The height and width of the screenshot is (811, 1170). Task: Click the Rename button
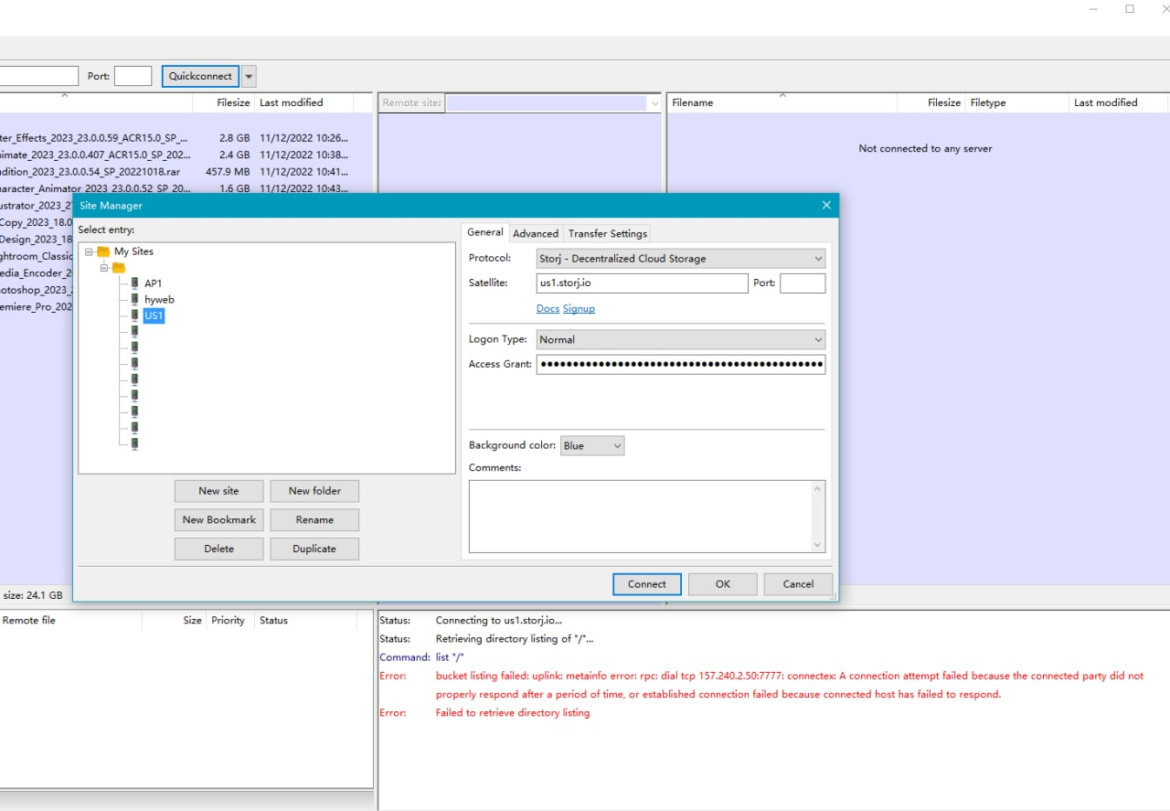tap(314, 519)
